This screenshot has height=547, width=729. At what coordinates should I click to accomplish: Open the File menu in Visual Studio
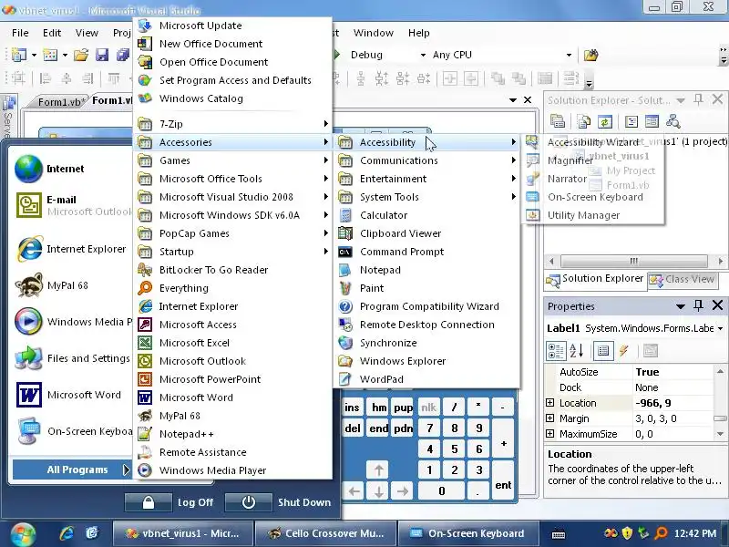coord(20,33)
